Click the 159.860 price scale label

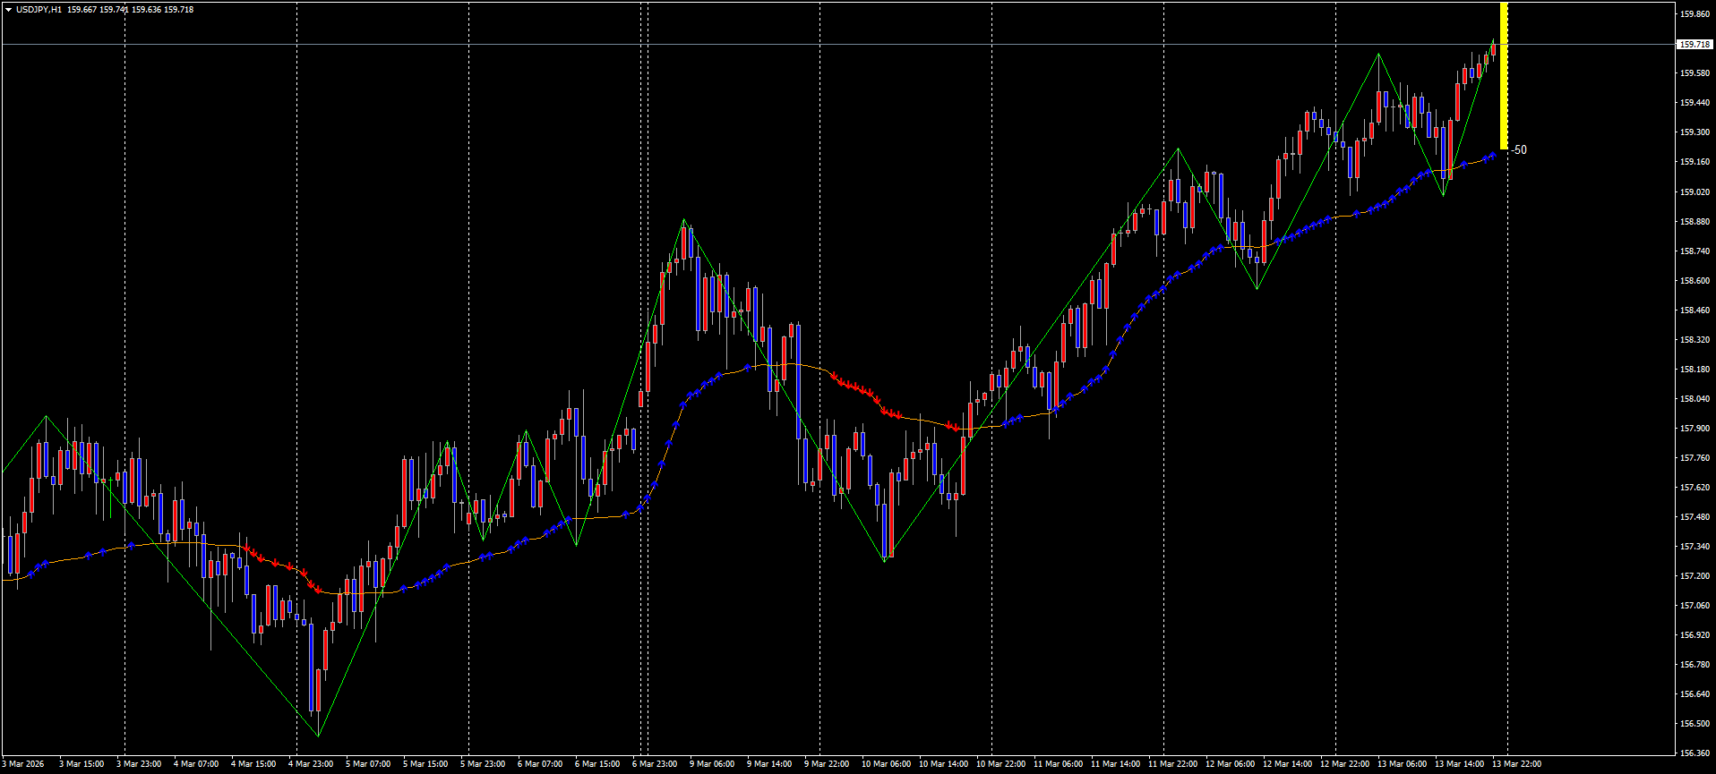(x=1693, y=14)
